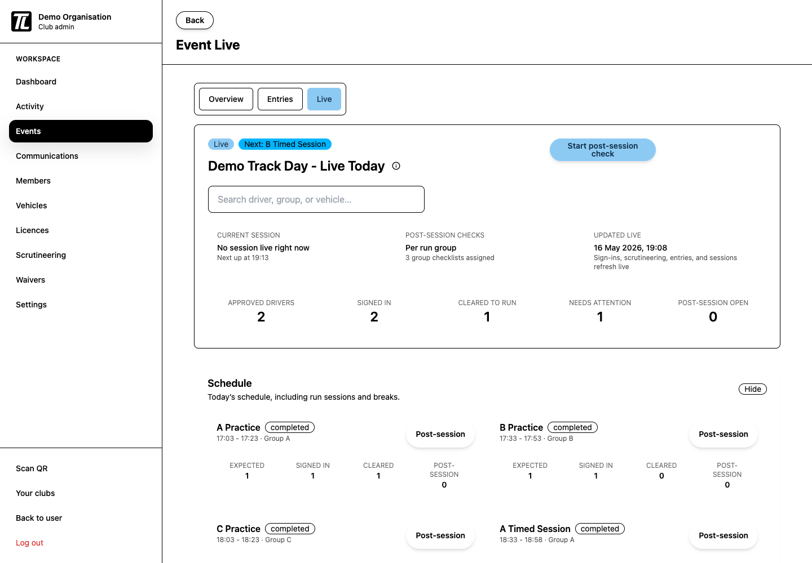This screenshot has width=812, height=563.
Task: Click the A Timed Session title
Action: 535,529
